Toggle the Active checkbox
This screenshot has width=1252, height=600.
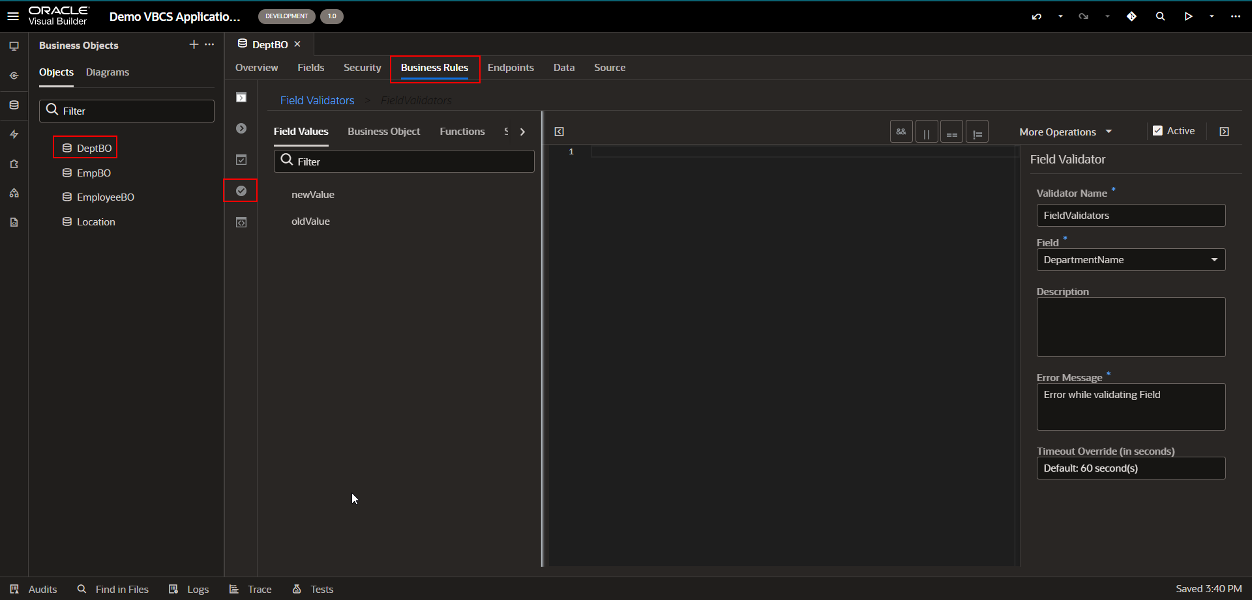[x=1157, y=131]
